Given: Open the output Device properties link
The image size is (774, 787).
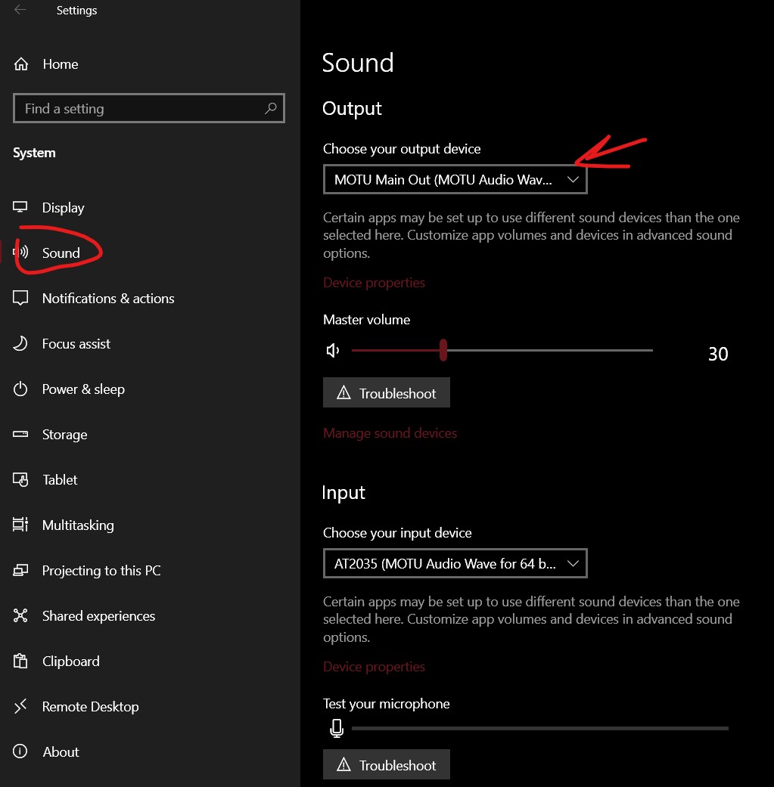Looking at the screenshot, I should [x=374, y=283].
